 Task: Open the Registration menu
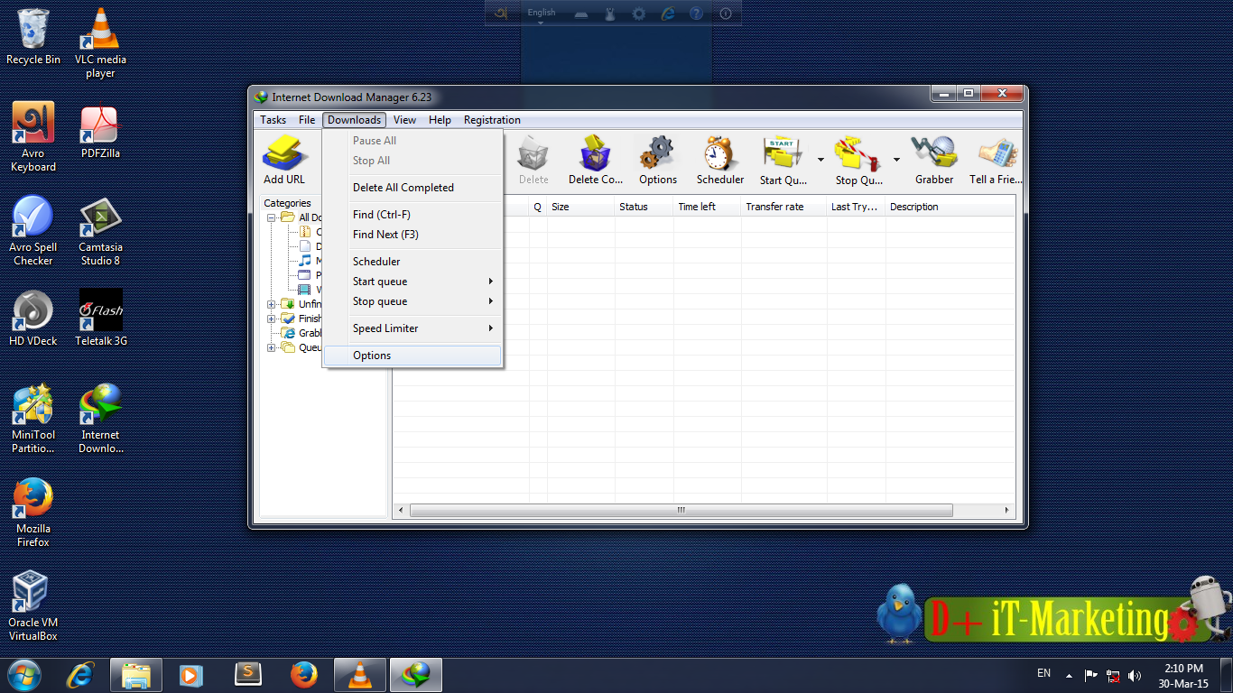pyautogui.click(x=492, y=120)
